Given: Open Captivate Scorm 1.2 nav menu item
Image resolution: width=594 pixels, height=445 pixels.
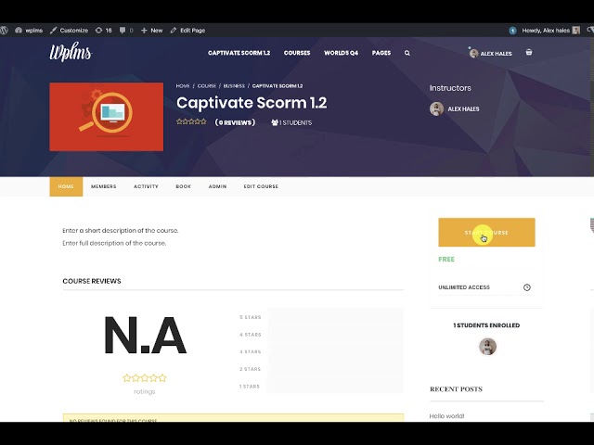Looking at the screenshot, I should point(239,53).
